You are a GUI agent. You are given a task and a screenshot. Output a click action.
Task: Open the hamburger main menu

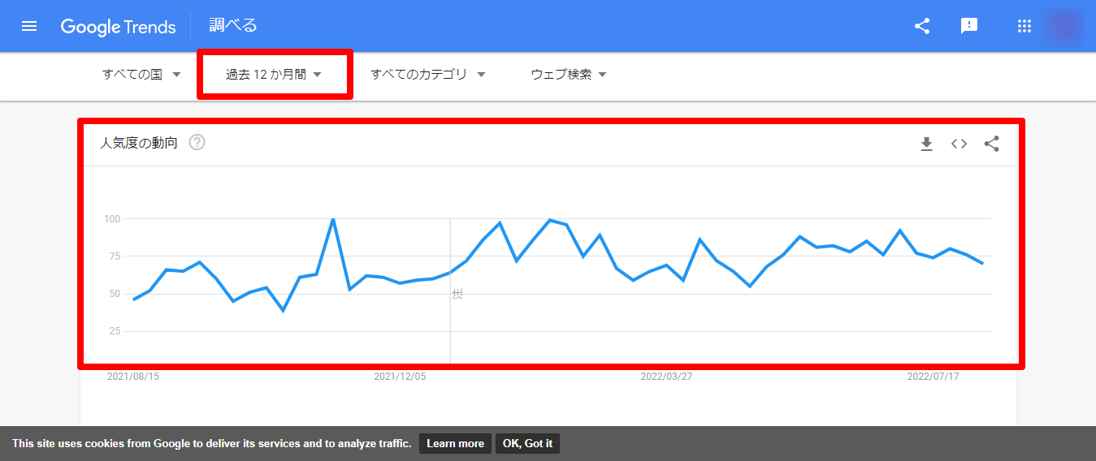click(29, 26)
